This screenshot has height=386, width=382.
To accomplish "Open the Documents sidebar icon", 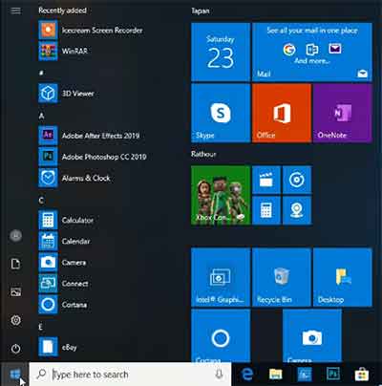I will coord(16,264).
